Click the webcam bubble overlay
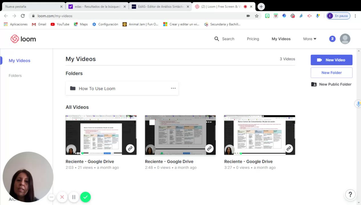The width and height of the screenshot is (361, 205). [28, 177]
